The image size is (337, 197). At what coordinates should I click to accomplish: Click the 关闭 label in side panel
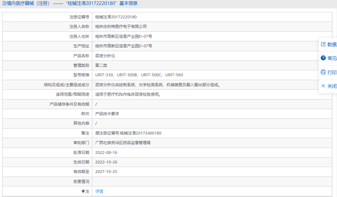[x=332, y=86]
